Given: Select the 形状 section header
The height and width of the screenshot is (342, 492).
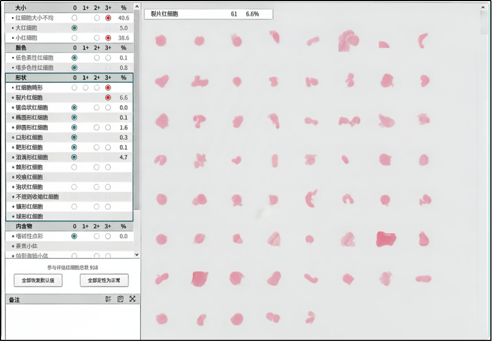Looking at the screenshot, I should pos(70,78).
